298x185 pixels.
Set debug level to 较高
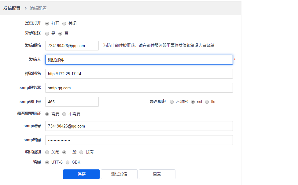tap(81, 152)
